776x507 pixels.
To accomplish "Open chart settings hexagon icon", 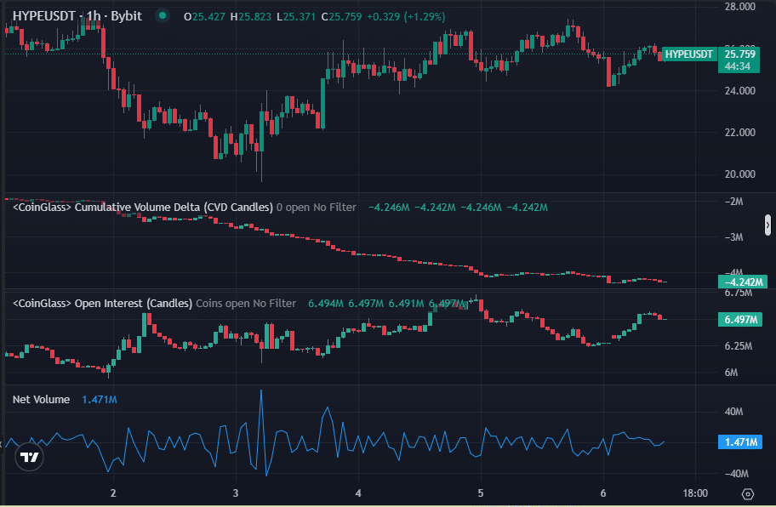I will [747, 493].
